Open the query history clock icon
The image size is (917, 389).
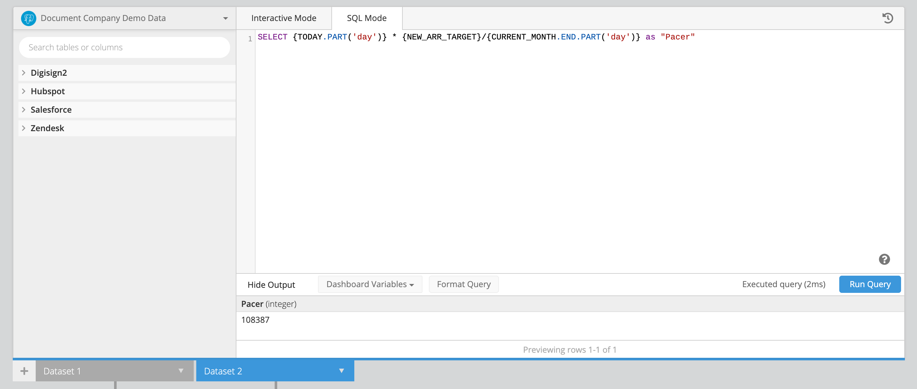pos(887,18)
